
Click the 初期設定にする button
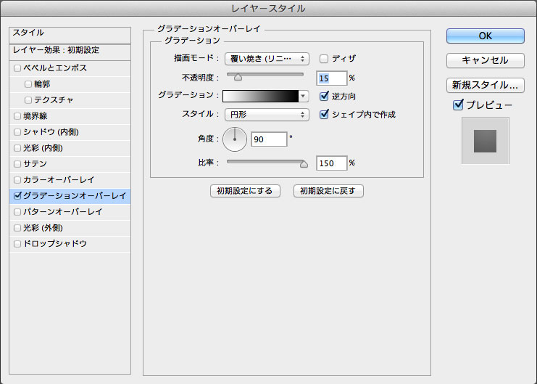244,191
